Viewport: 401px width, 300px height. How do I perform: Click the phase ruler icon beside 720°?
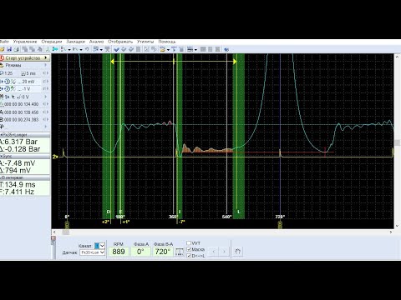[180, 252]
